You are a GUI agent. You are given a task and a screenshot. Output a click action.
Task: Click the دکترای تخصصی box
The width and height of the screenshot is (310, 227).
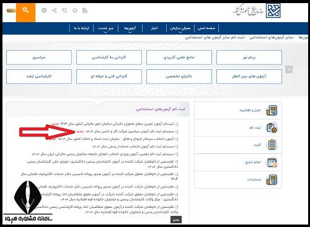tap(179, 77)
